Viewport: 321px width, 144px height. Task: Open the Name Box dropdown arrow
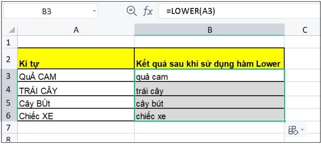coord(94,11)
